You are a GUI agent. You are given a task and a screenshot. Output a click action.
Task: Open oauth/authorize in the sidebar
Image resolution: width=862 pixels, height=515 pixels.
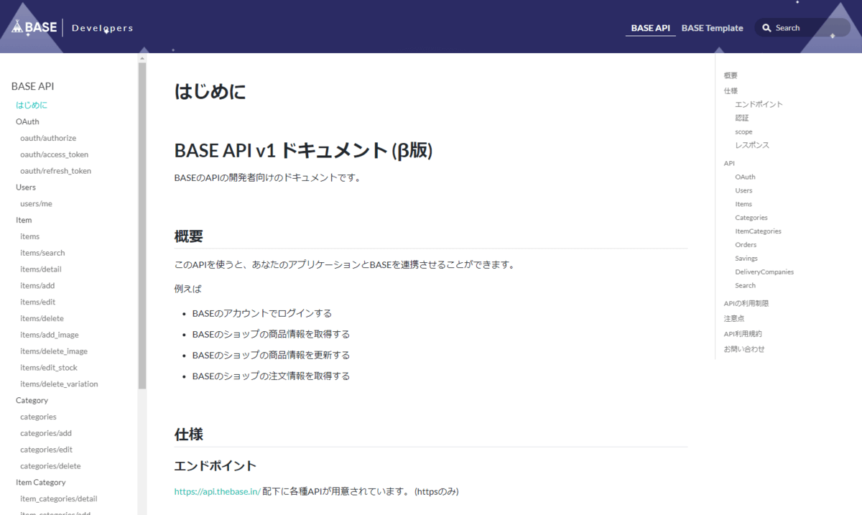pyautogui.click(x=48, y=138)
